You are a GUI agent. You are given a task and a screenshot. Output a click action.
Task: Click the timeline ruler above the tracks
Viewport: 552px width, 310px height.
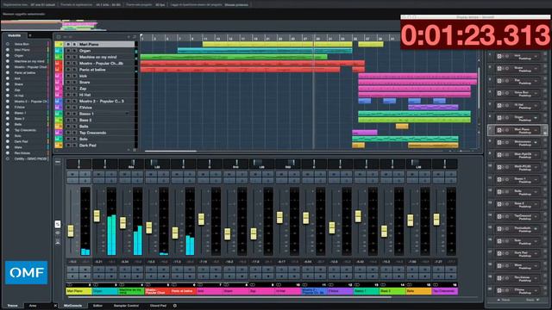point(270,38)
